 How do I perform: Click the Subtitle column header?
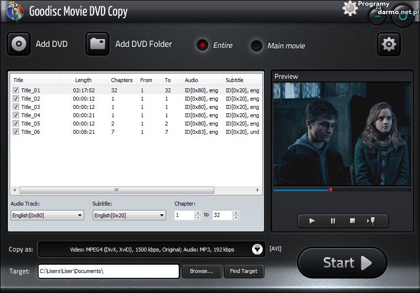click(242, 80)
